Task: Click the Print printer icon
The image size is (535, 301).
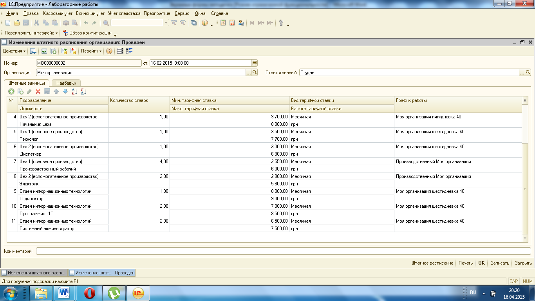Action: click(66, 23)
